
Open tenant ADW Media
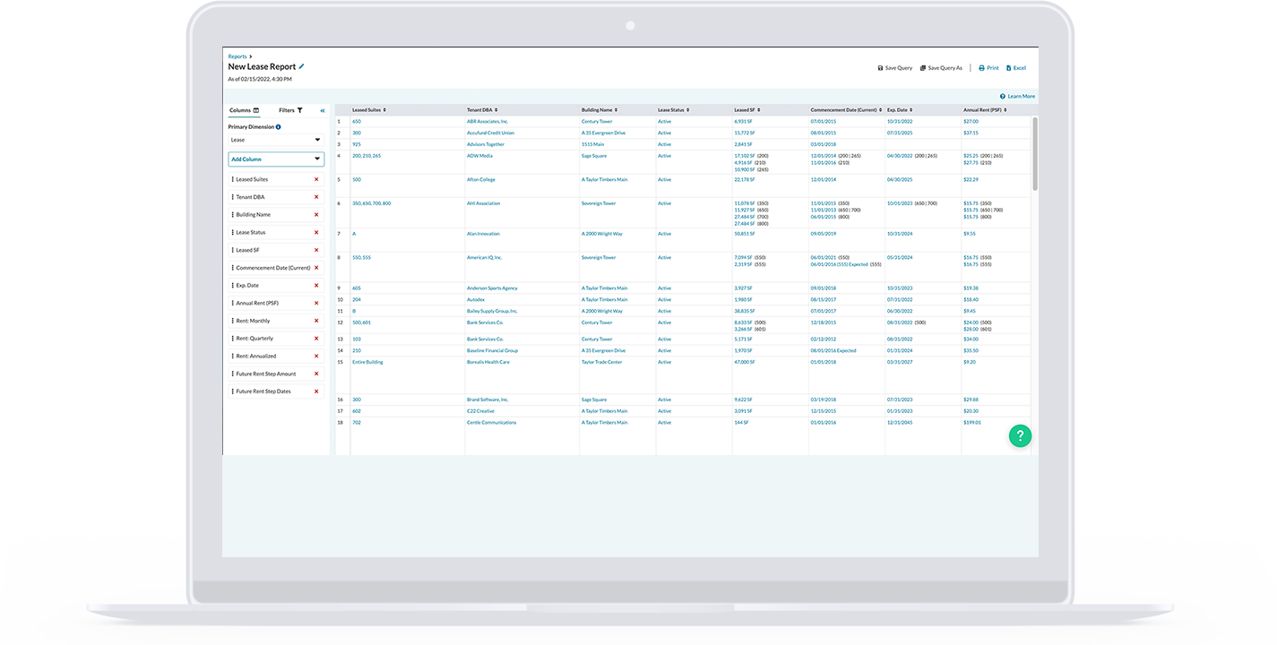[x=479, y=156]
